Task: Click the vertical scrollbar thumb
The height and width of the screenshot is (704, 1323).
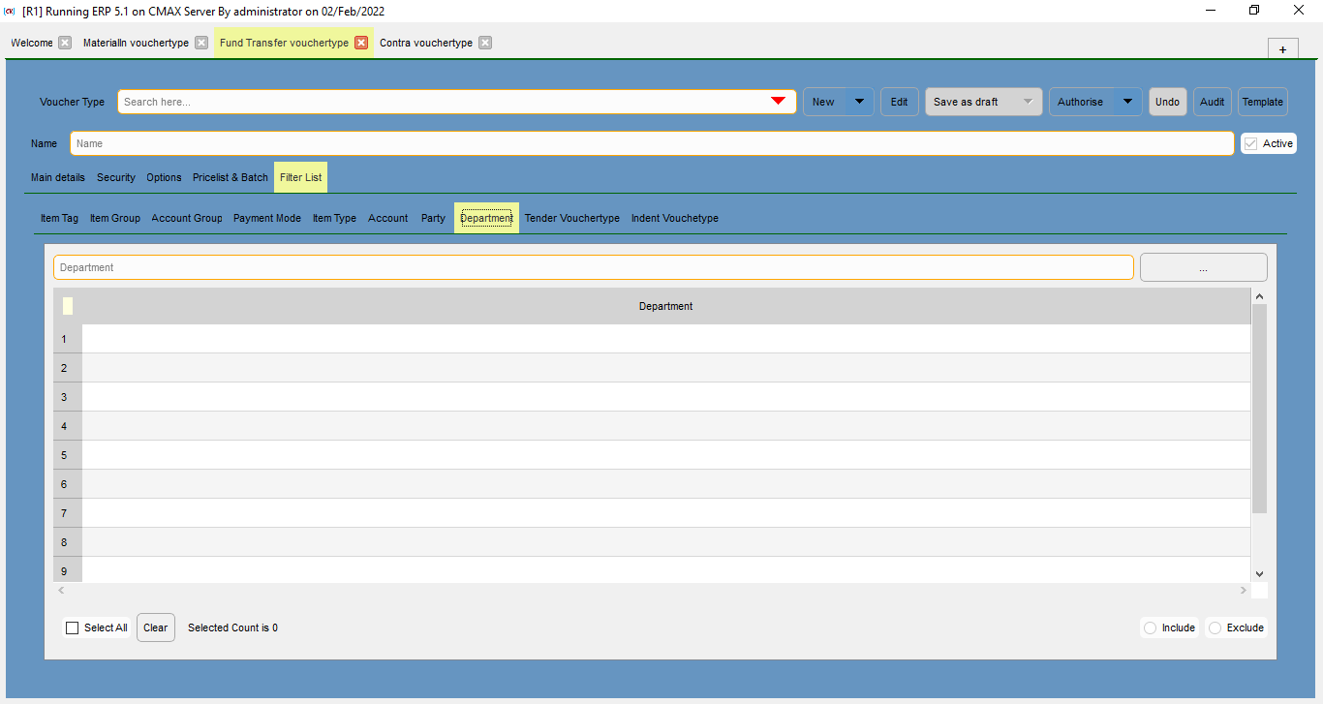Action: pyautogui.click(x=1259, y=409)
